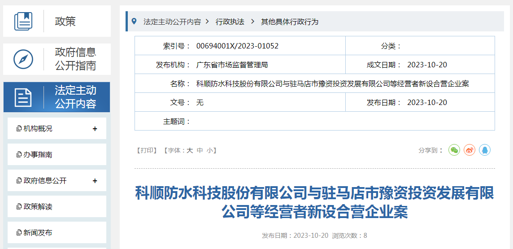The height and width of the screenshot is (249, 513).
Task: Click the 发布日期 table value 2023-10-20
Action: [x=427, y=102]
